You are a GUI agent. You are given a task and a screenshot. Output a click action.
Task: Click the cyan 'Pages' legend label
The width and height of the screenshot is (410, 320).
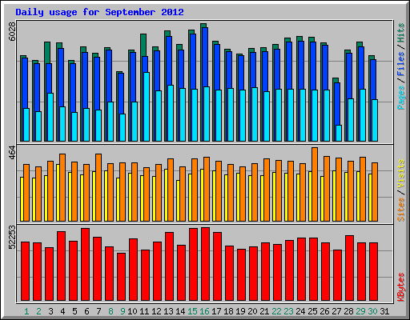pyautogui.click(x=401, y=98)
